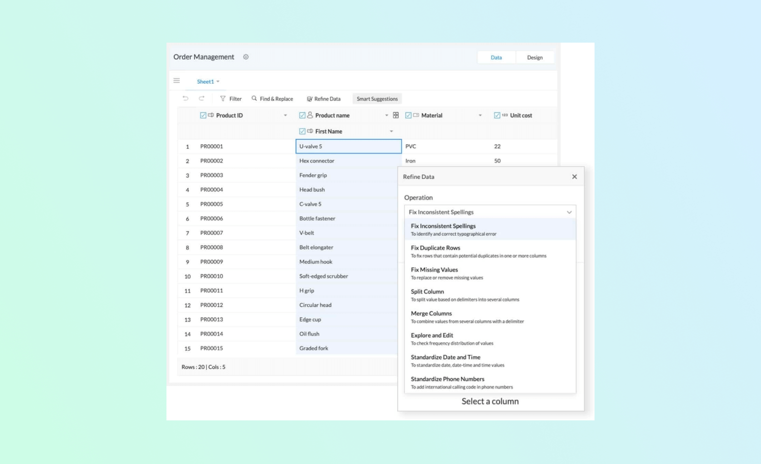Click the Find & Replace magnifier icon
The height and width of the screenshot is (464, 761).
coord(254,99)
